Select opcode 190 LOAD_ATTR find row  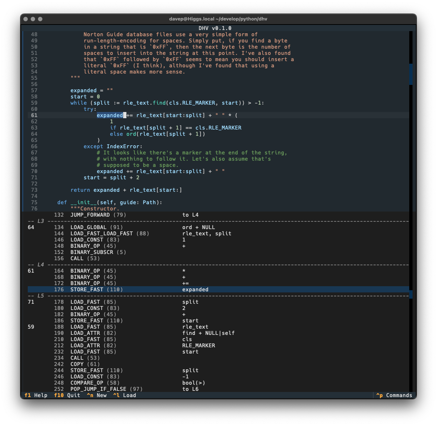tap(218, 333)
